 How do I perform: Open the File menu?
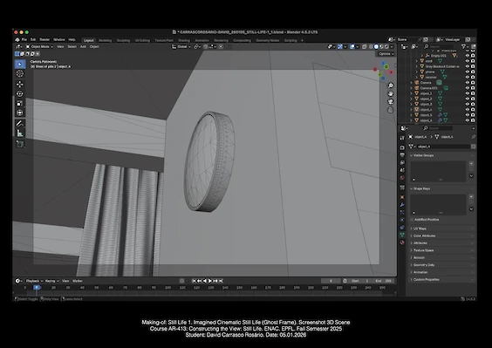pos(24,40)
